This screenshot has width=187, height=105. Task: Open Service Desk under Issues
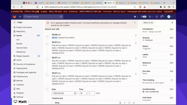click(x=22, y=48)
